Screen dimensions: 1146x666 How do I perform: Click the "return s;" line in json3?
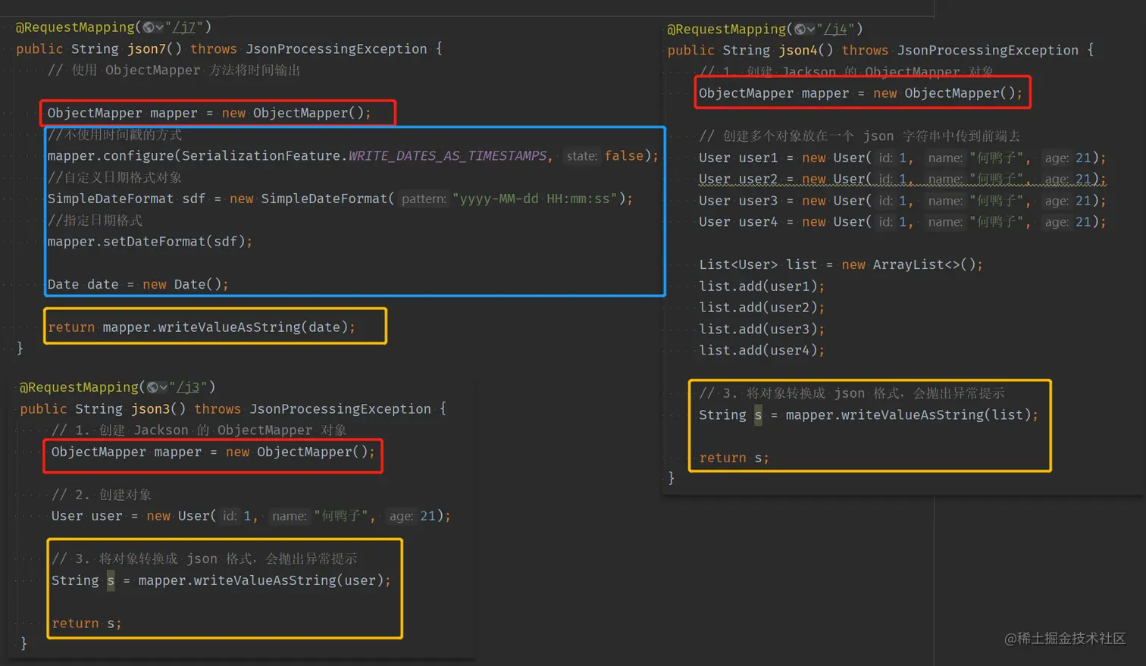tap(86, 624)
